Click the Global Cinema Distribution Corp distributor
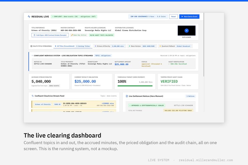Image resolution: width=248 pixels, height=165 pixels. (x=131, y=30)
